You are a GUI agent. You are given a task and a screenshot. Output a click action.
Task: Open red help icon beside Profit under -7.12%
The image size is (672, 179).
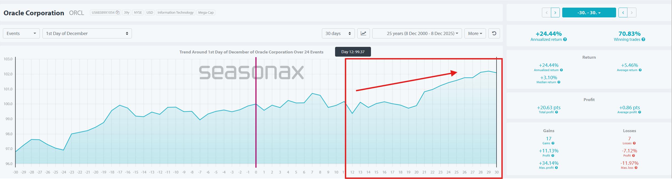(633, 156)
